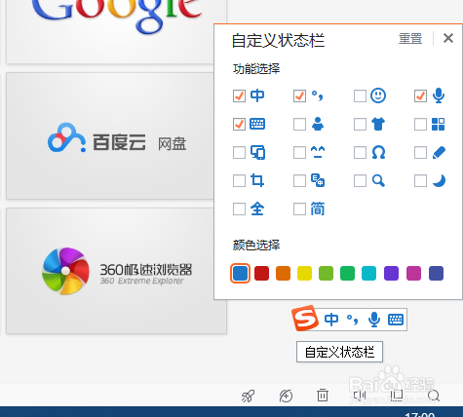The height and width of the screenshot is (417, 463).
Task: Click the 重置 reset link
Action: (410, 39)
